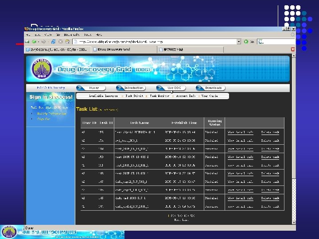Open the Account Info submenu link
Screen dimensions: 319x239
pos(186,96)
